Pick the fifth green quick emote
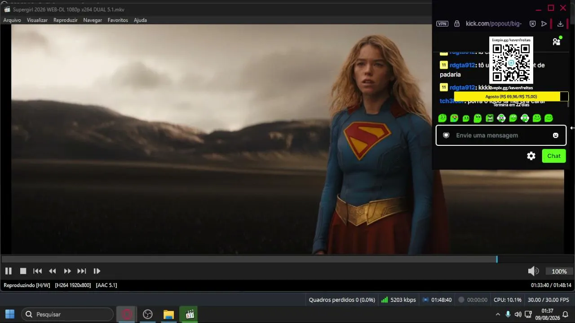 pos(490,118)
